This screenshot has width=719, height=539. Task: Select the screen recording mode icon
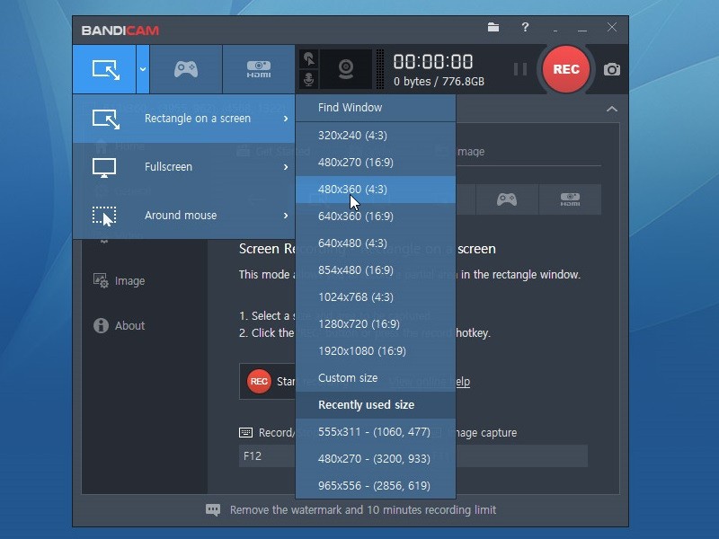point(105,69)
